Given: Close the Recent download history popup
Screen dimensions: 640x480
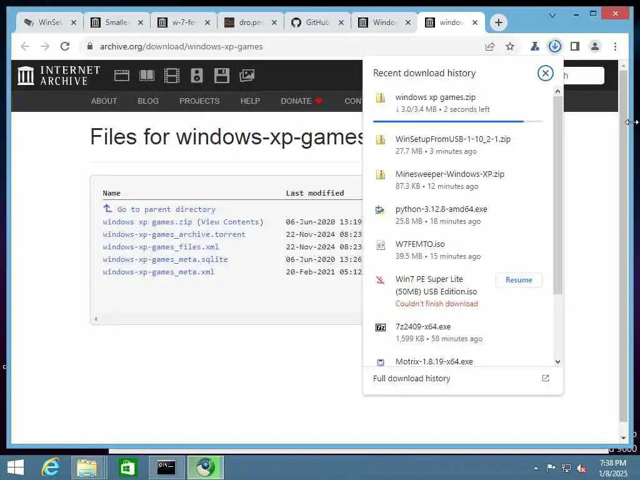Looking at the screenshot, I should [545, 74].
